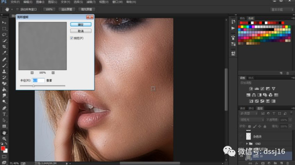Open the 滤镜(T) Filter menu
Screen dimensions: 295x165
(91, 2)
